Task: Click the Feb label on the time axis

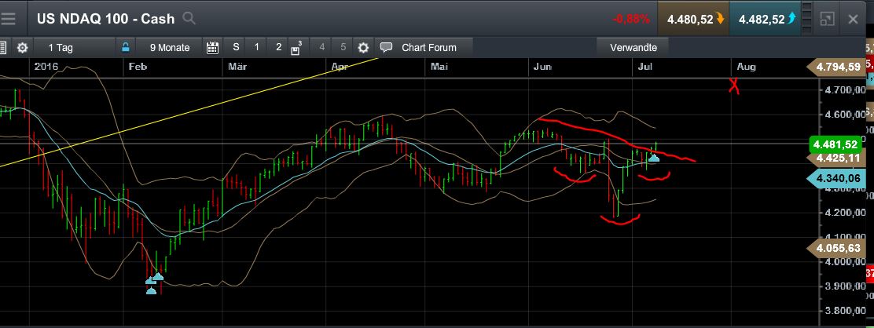Action: click(x=137, y=66)
